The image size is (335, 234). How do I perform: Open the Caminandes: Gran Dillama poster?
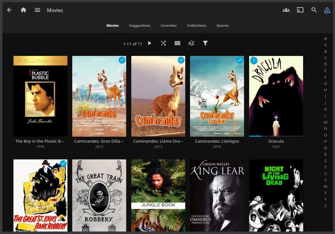[x=99, y=96]
